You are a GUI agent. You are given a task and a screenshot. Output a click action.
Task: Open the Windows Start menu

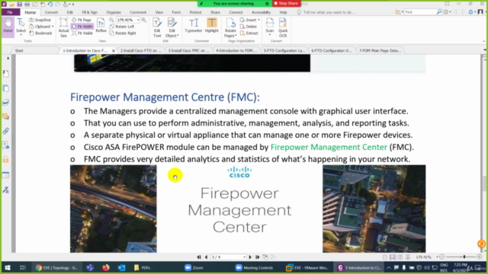pos(8,268)
